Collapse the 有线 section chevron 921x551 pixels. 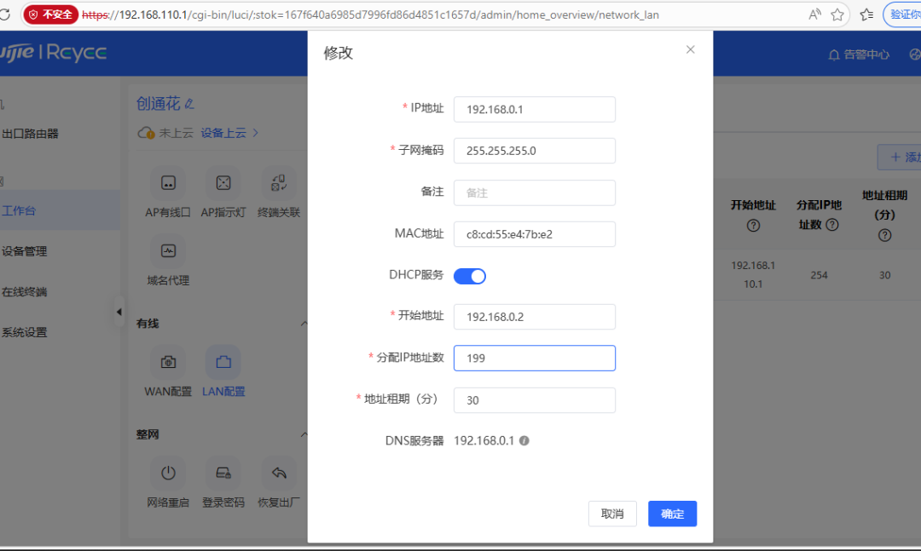click(x=304, y=324)
